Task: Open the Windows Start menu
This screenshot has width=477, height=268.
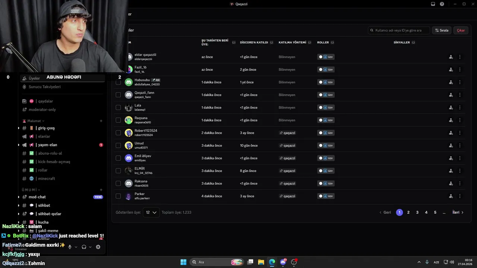Action: [183, 262]
